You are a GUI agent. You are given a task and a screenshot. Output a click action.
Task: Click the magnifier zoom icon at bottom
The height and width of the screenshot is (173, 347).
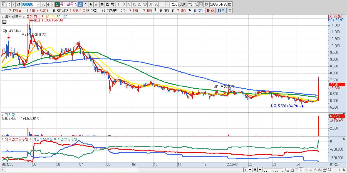click(330, 170)
